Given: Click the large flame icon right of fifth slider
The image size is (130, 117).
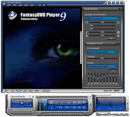Looking at the screenshot, I should (x=118, y=36).
